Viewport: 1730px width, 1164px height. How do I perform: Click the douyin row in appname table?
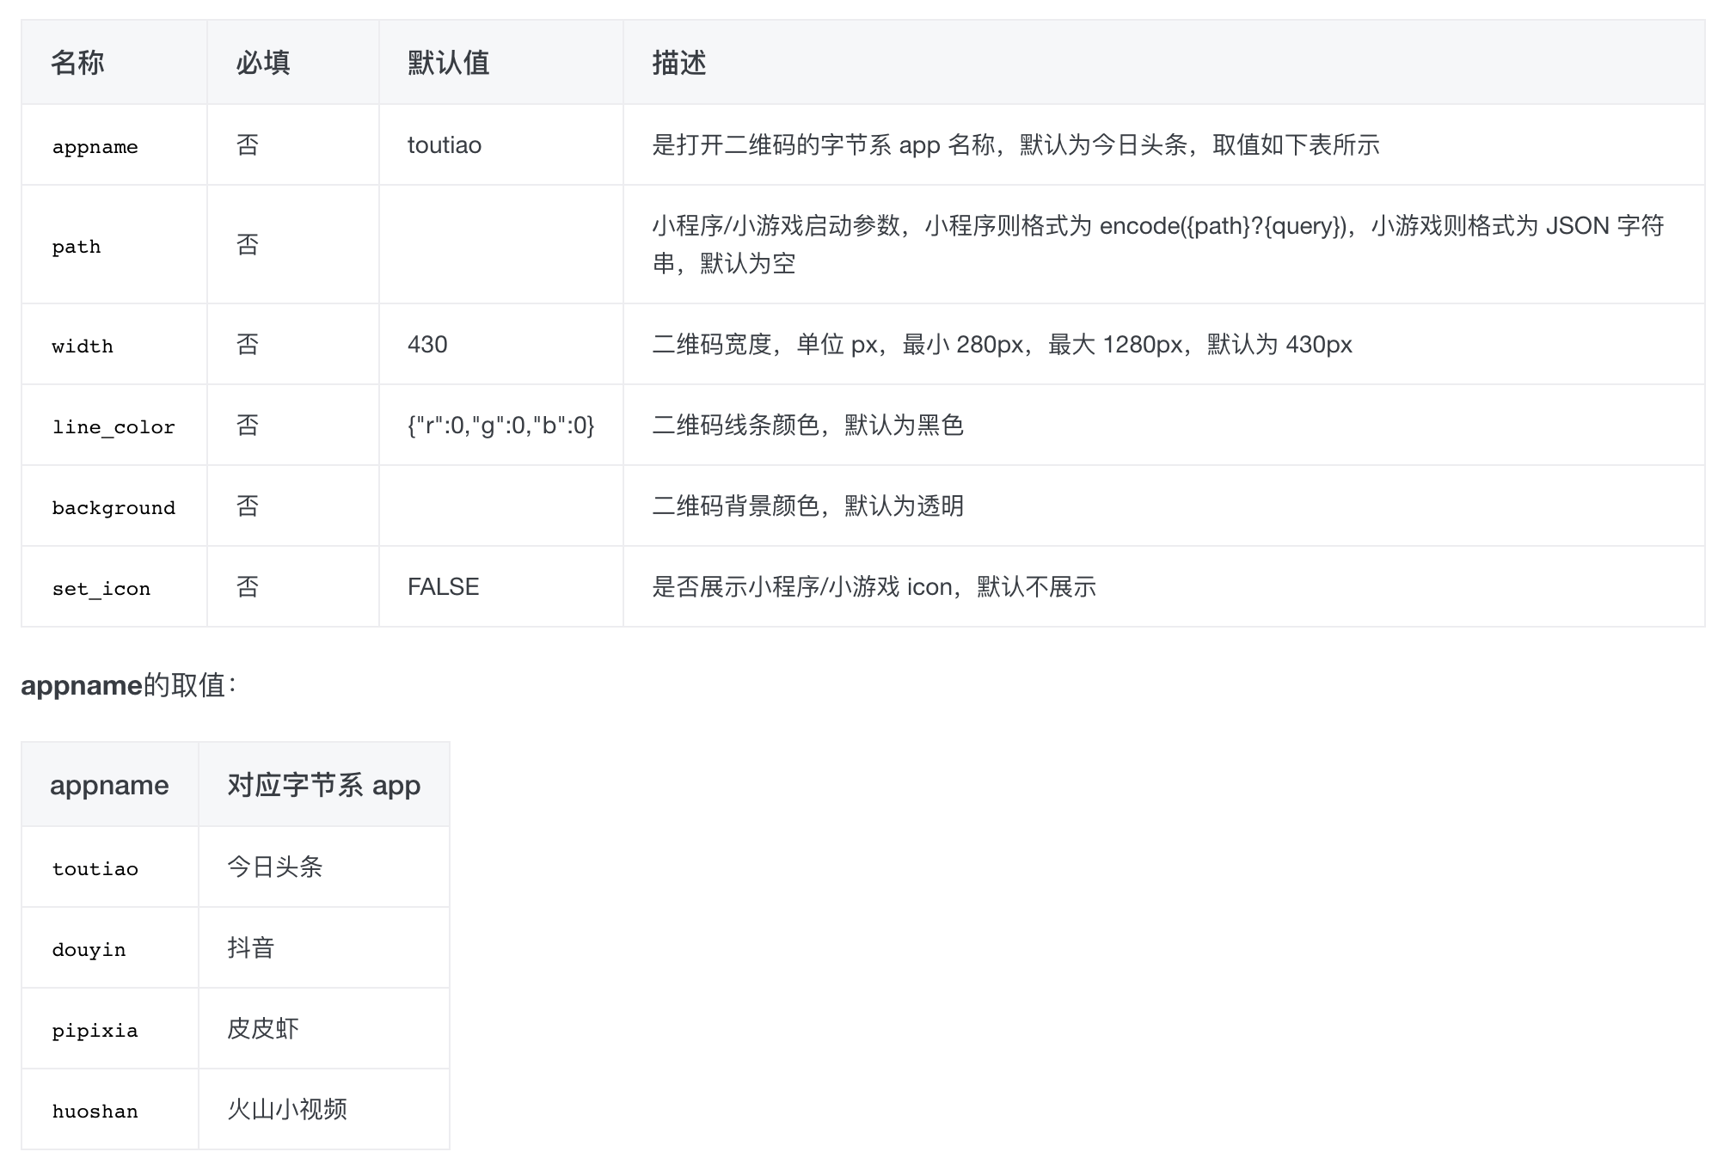[x=89, y=949]
